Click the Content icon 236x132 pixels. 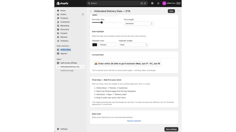click(58, 33)
